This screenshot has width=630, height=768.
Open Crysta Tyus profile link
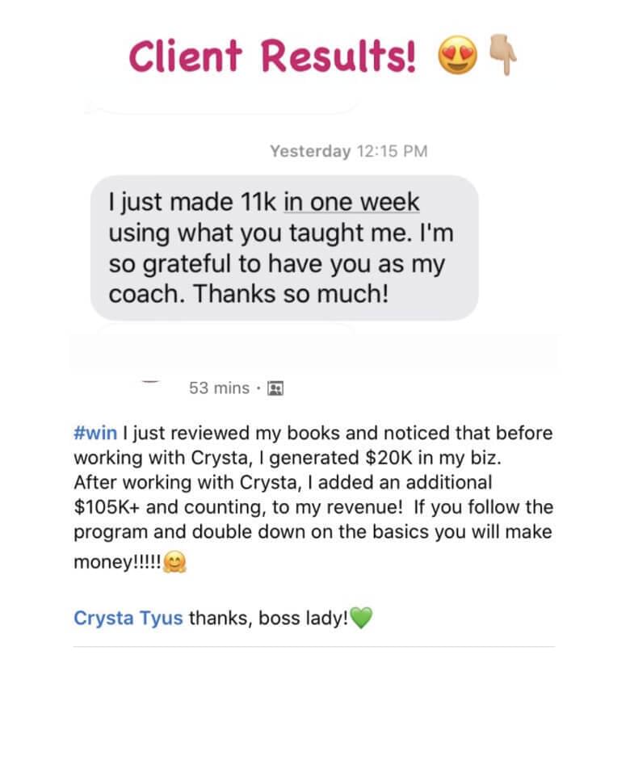pos(128,618)
